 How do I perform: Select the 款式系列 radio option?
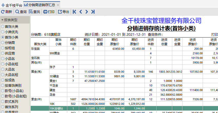pyautogui.click(x=3, y=102)
